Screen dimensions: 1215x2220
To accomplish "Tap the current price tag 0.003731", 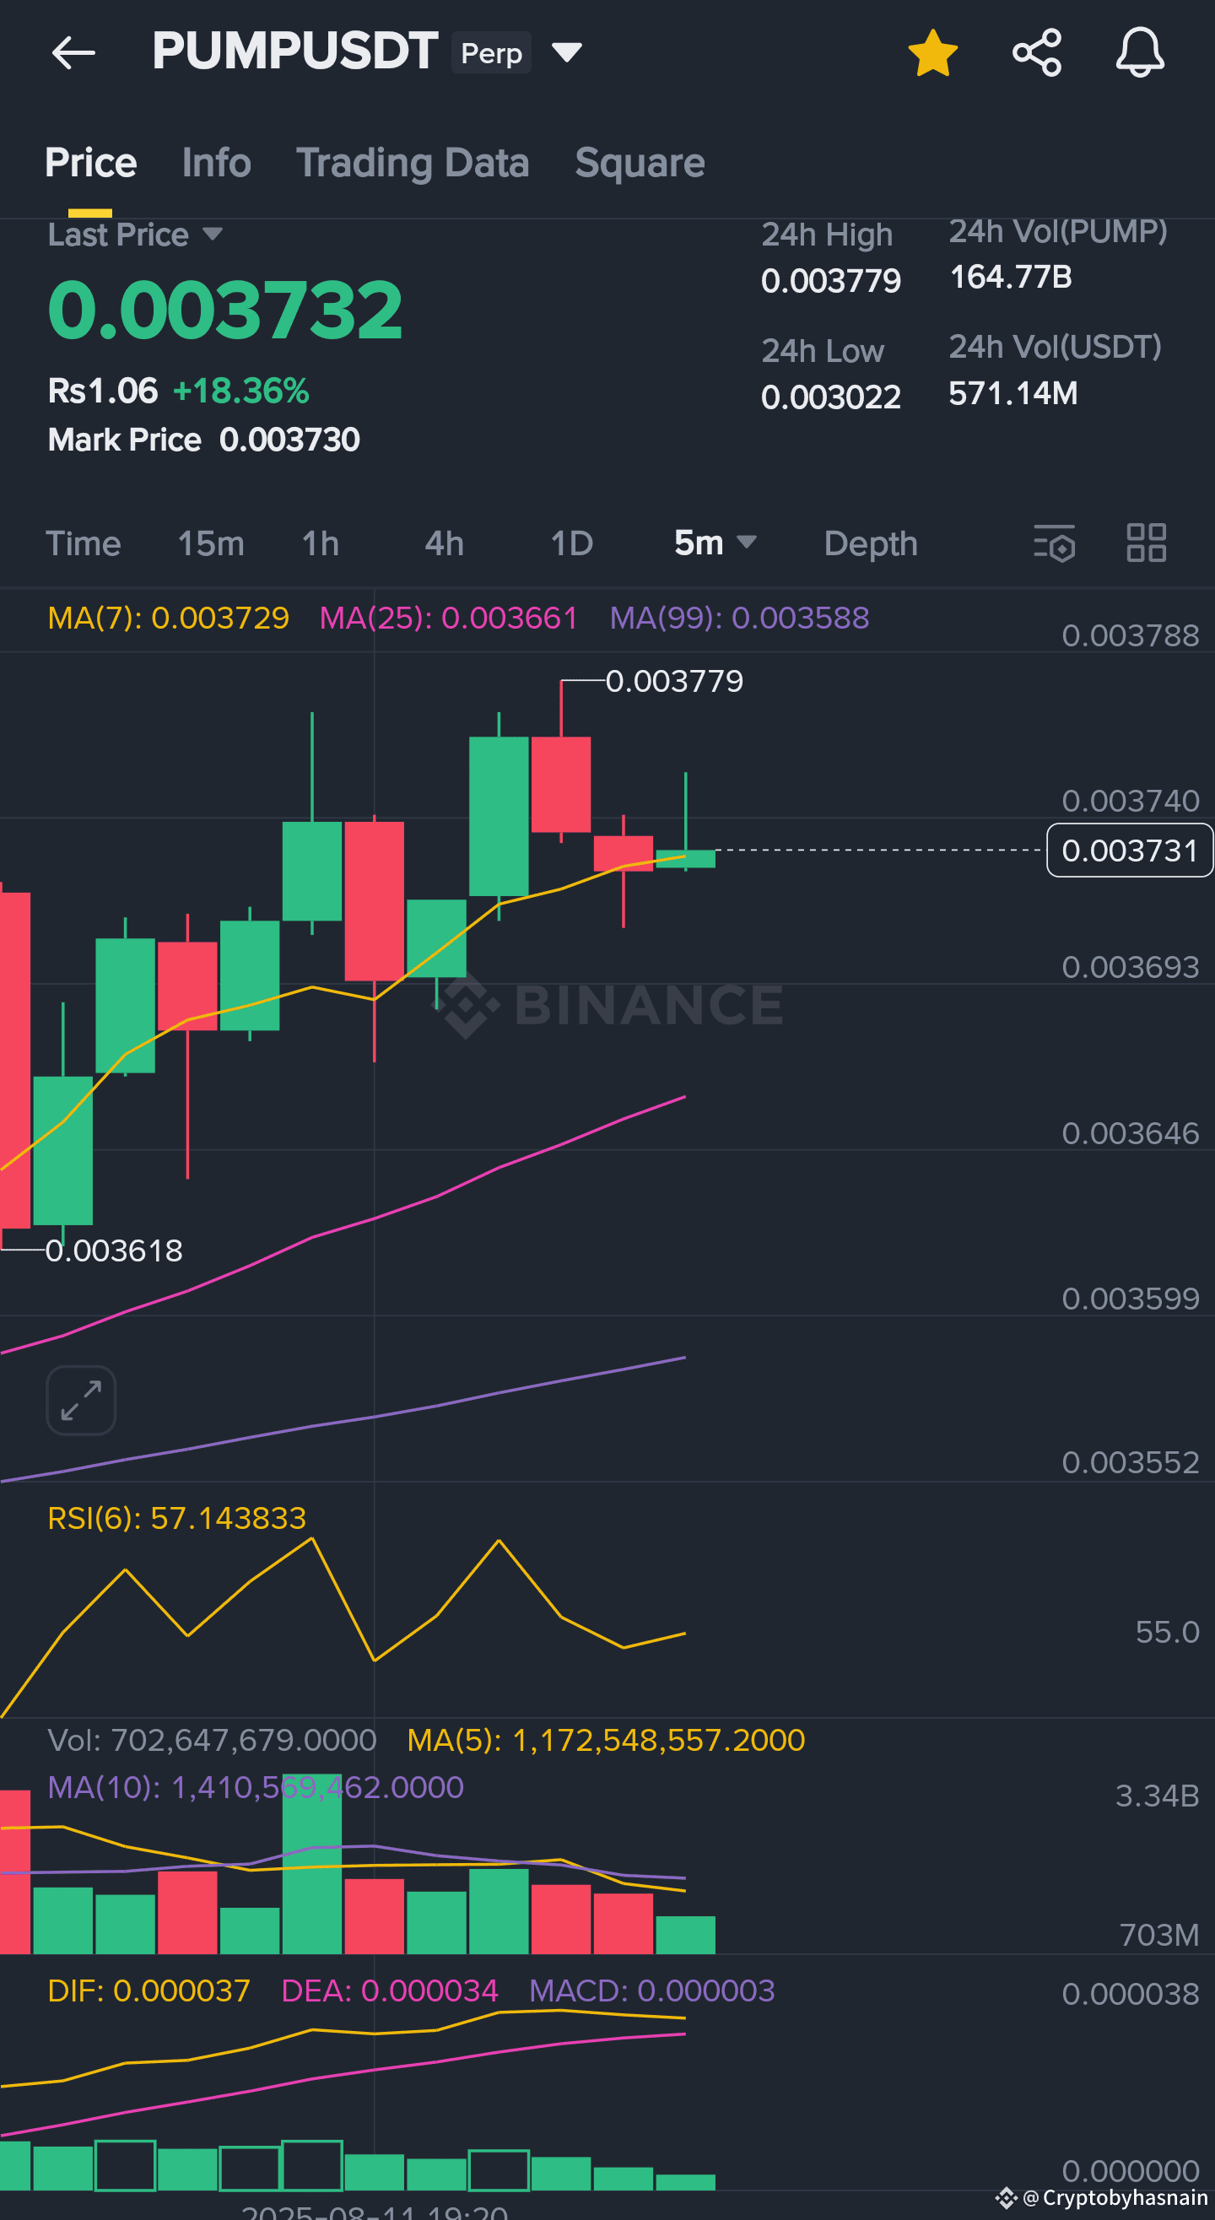I will point(1130,851).
